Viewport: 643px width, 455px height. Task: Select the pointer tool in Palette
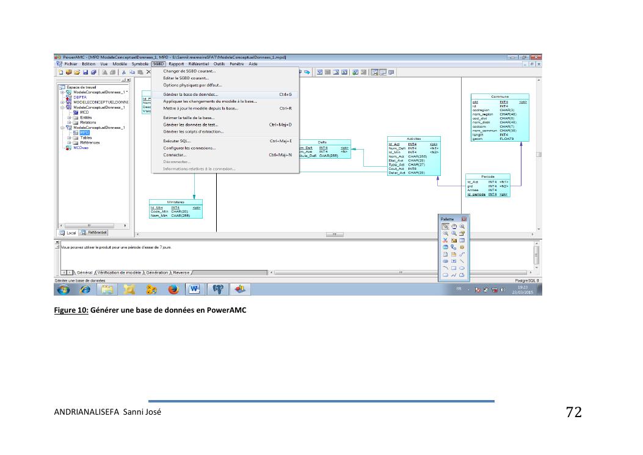tap(445, 226)
